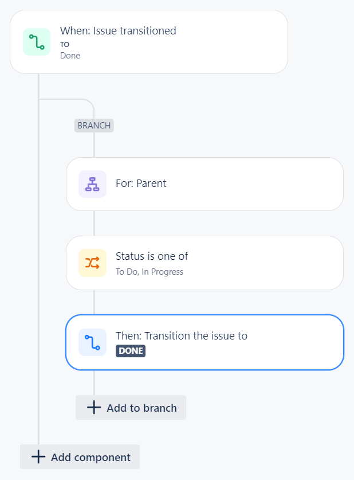Click the plus icon in Add to branch
This screenshot has height=480, width=354.
pyautogui.click(x=93, y=408)
